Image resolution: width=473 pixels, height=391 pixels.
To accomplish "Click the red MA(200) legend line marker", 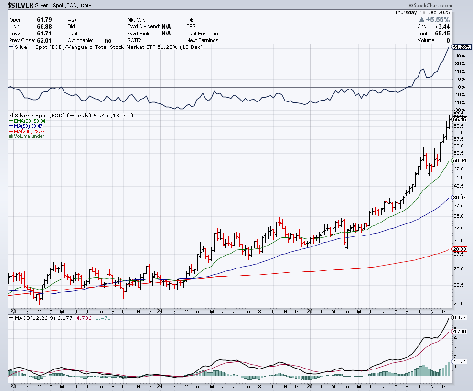I will click(11, 132).
